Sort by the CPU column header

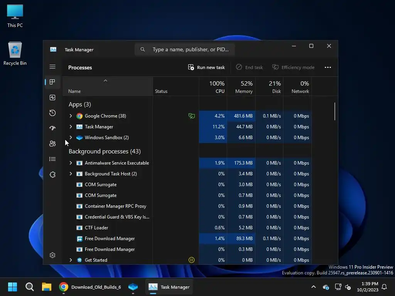pyautogui.click(x=213, y=86)
